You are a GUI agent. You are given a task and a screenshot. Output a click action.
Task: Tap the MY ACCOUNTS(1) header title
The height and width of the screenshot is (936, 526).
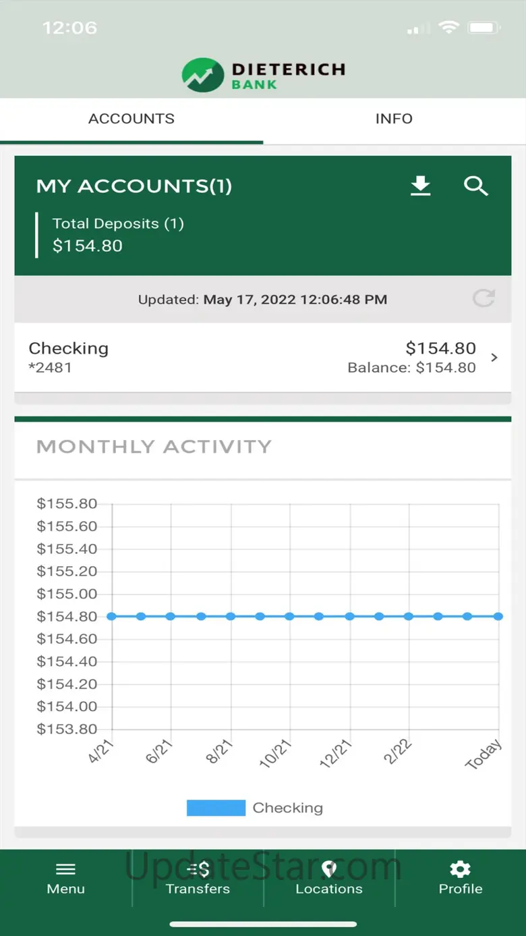134,186
